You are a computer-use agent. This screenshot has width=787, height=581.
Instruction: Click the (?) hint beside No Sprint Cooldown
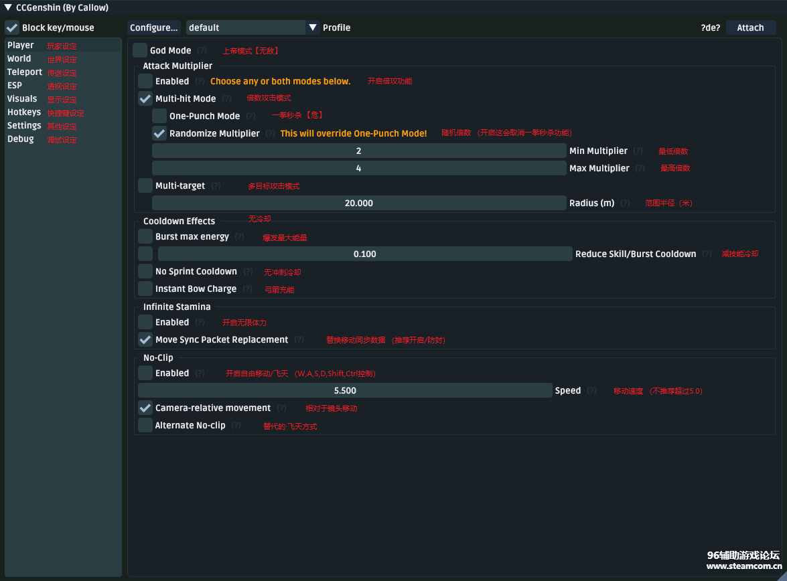[x=248, y=272]
